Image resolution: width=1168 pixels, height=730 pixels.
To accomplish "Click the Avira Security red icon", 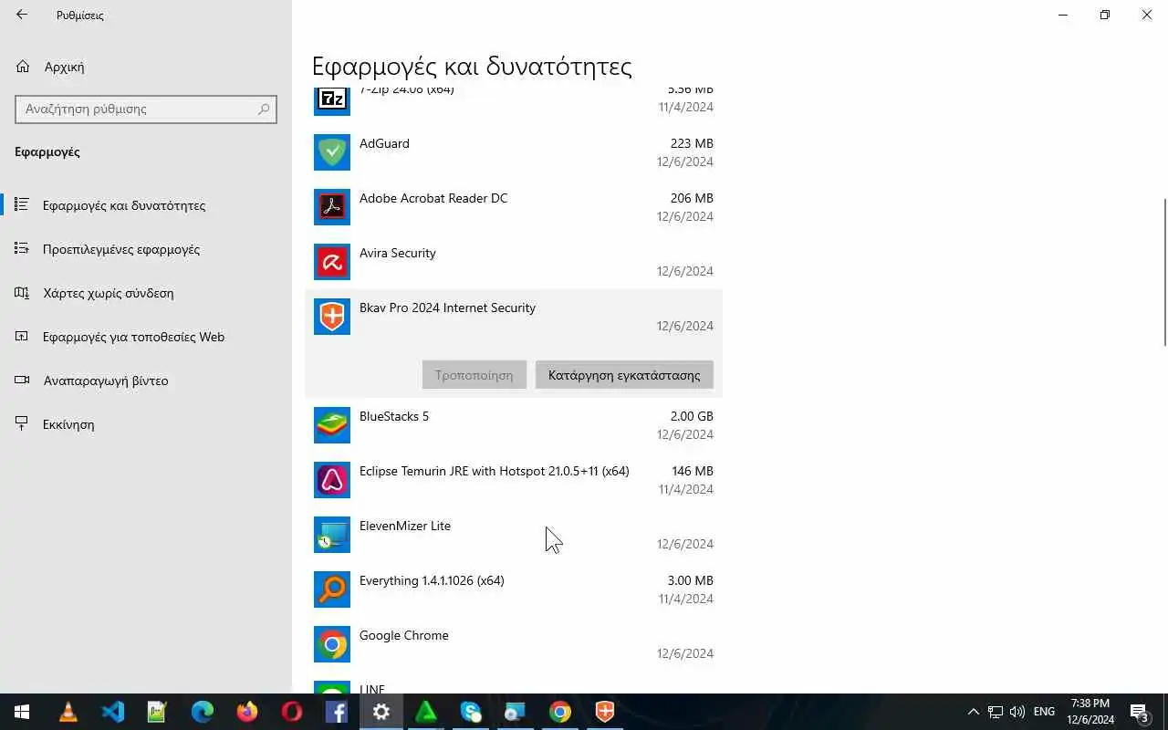I will click(332, 262).
